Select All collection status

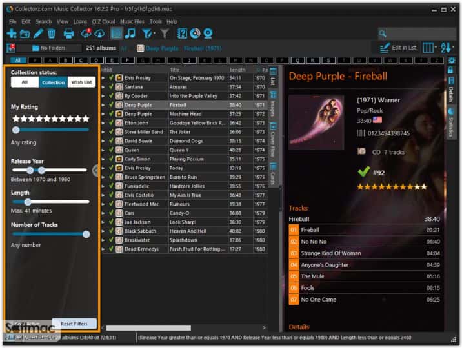(25, 82)
